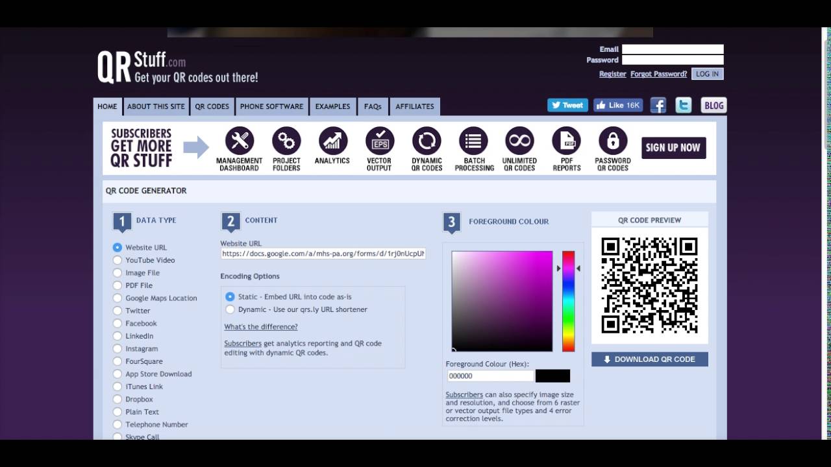This screenshot has height=467, width=831.
Task: Click Subscribers link under Encoding Options
Action: pos(243,343)
